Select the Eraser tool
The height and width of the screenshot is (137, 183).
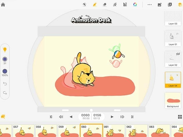pos(105,5)
